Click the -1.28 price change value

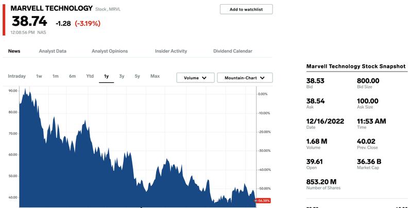[63, 23]
